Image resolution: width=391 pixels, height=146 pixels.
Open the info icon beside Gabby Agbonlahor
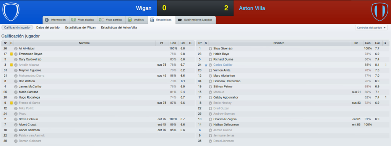click(x=210, y=97)
